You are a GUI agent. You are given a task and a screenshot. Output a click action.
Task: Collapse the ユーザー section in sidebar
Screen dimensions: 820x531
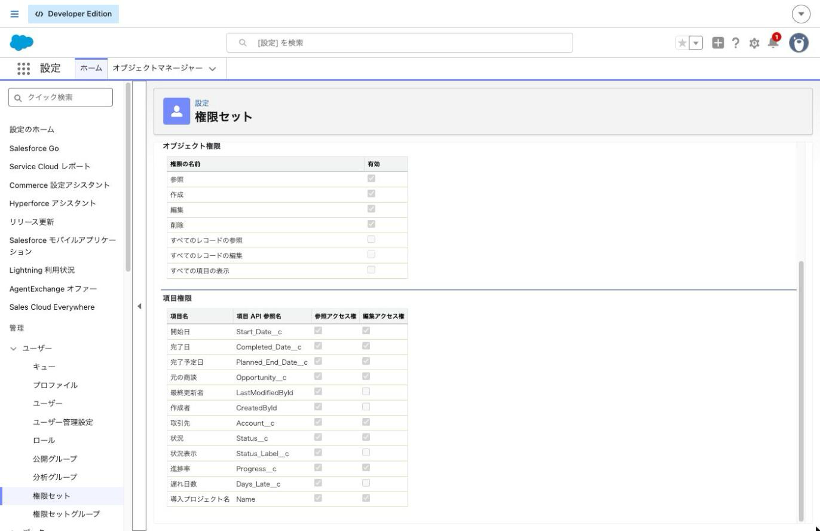(14, 349)
